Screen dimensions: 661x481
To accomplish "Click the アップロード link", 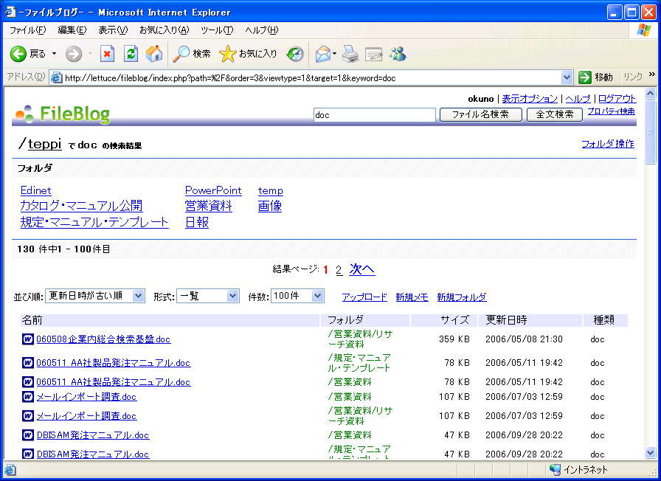I will [x=364, y=297].
